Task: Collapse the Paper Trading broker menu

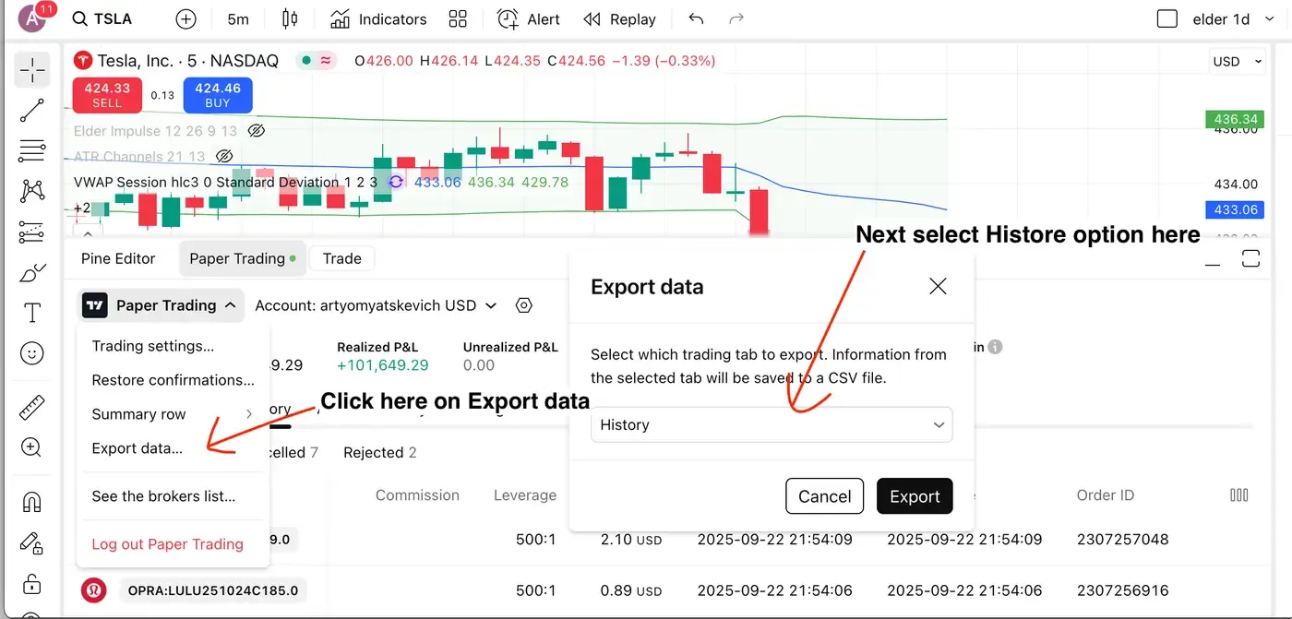Action: tap(162, 305)
